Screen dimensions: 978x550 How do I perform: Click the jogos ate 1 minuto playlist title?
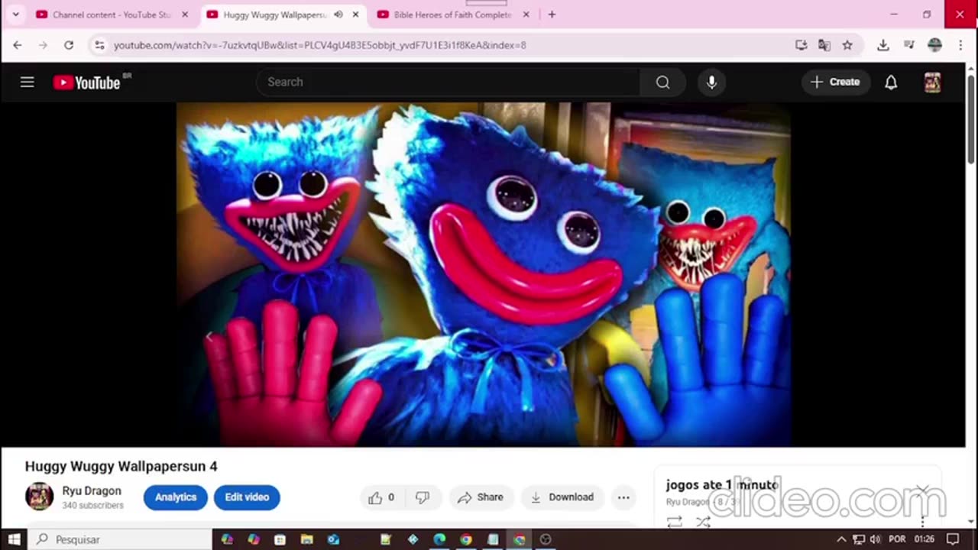[x=722, y=484]
